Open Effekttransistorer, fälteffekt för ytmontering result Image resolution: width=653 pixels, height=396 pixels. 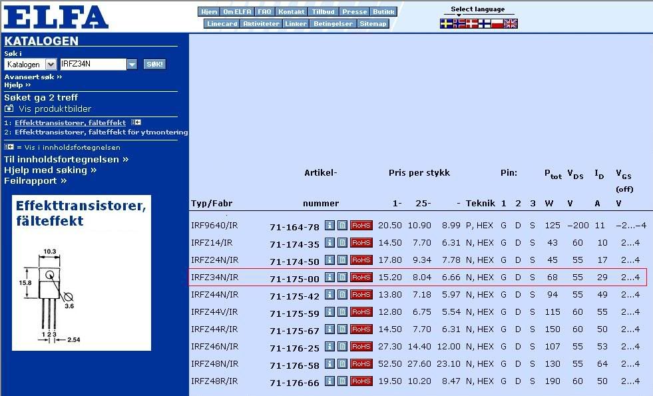pos(101,132)
